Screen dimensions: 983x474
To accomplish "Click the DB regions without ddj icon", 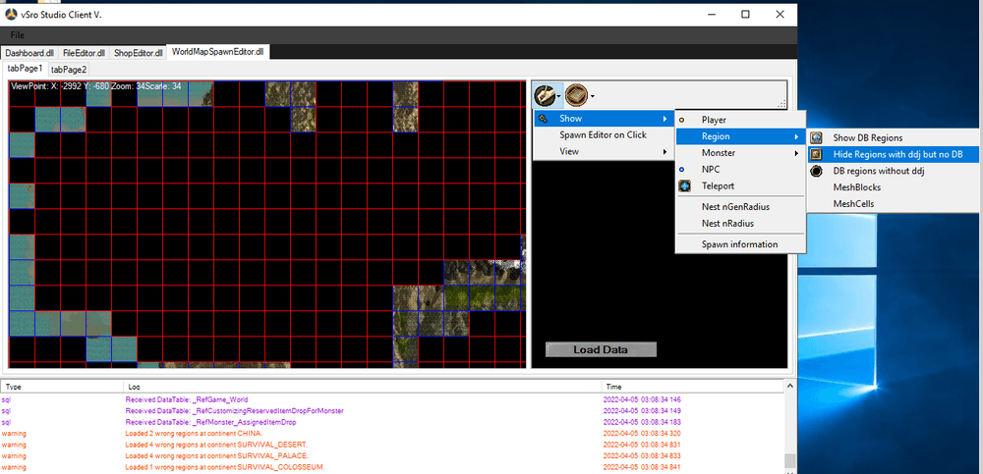I will coord(816,171).
